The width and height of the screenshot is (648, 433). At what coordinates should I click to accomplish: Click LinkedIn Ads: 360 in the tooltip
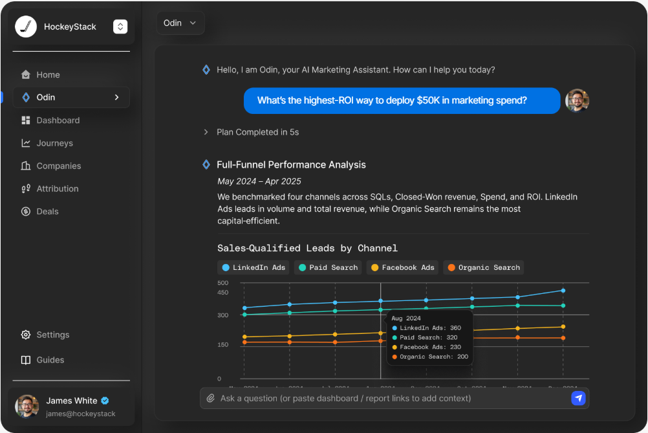tap(426, 328)
